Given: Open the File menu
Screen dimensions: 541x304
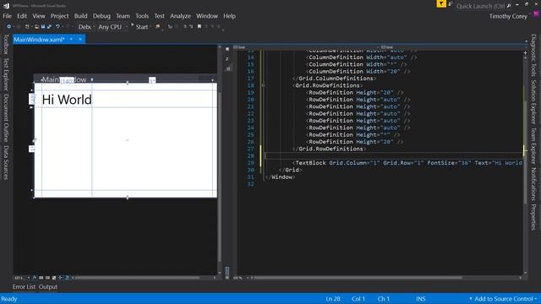Looking at the screenshot, I should coord(7,16).
